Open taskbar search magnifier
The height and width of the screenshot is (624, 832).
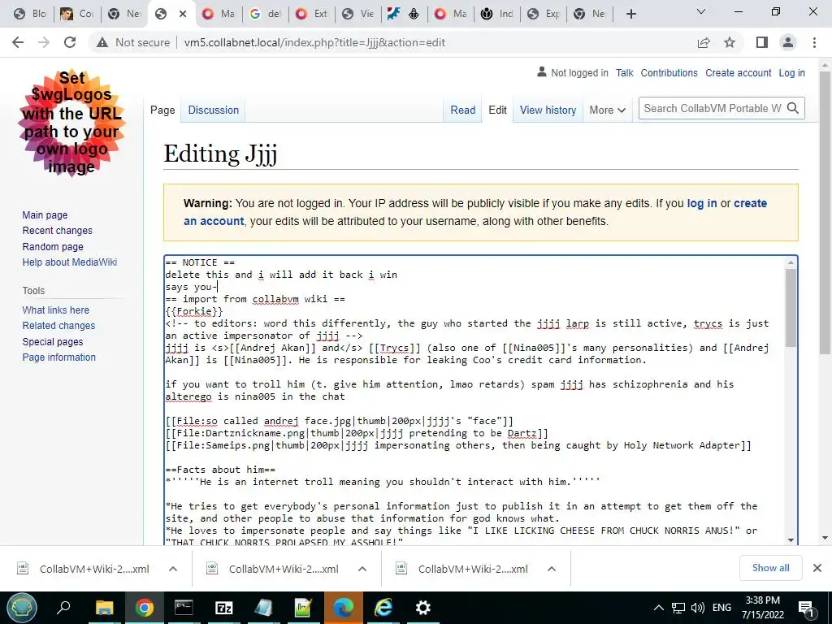click(x=63, y=608)
